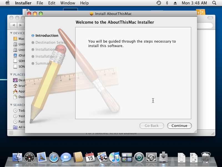
Task: Click the Finder grid action button at bottom-left
Action: (x=11, y=133)
